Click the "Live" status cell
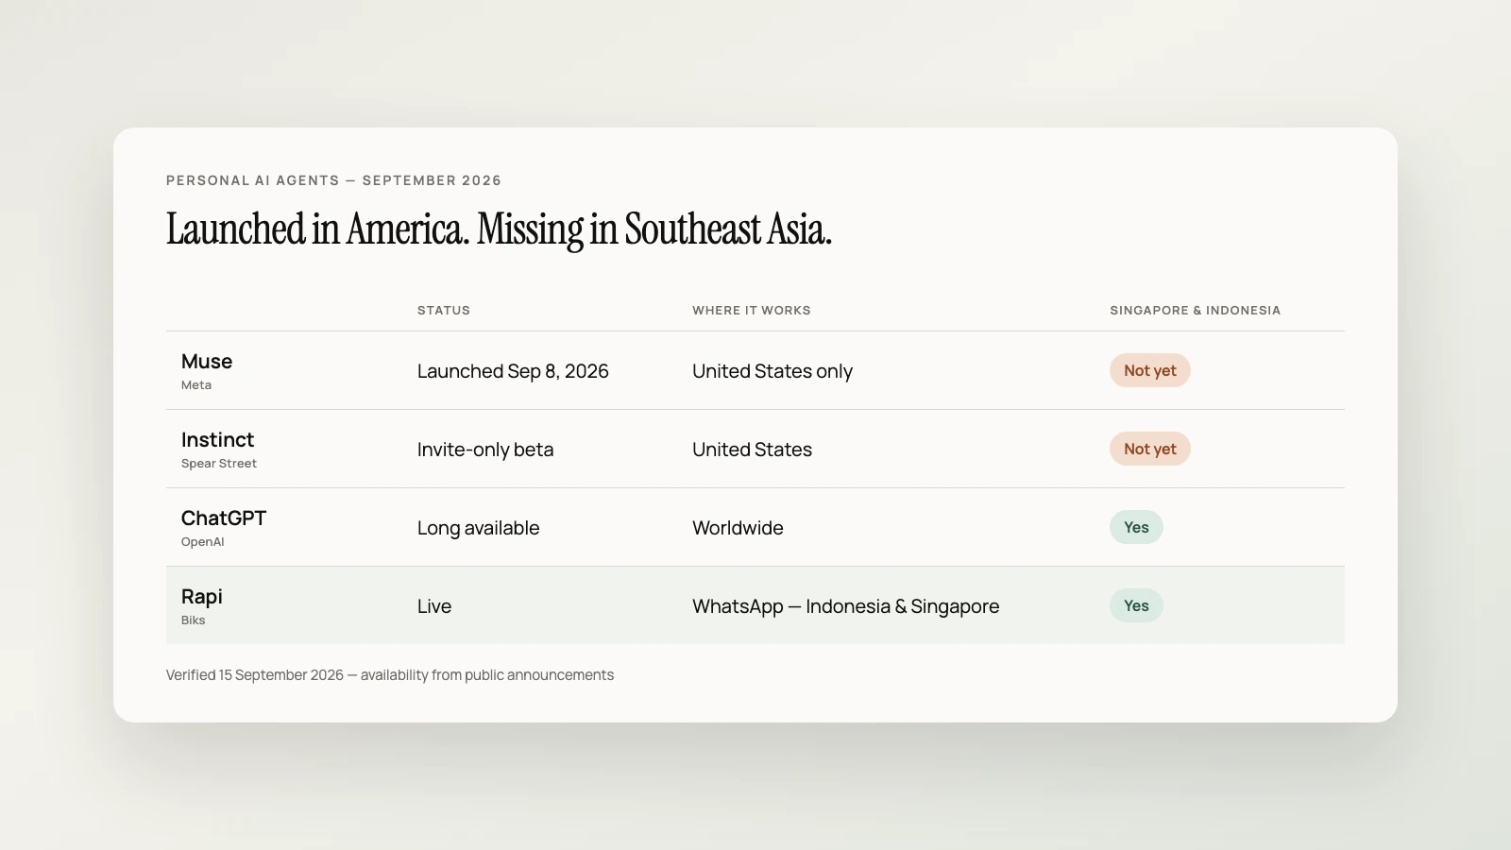This screenshot has height=850, width=1511. click(x=434, y=606)
